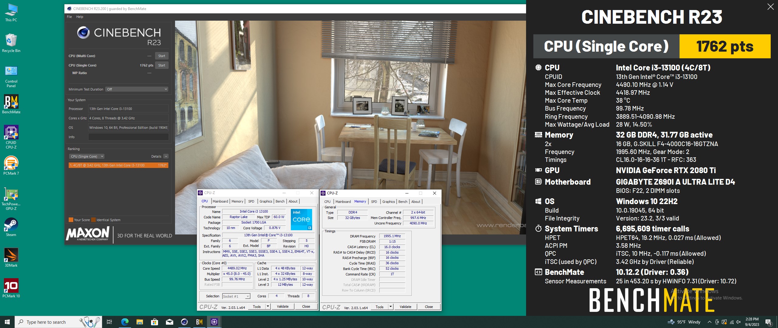Open the Minimum Test Duration dropdown

pos(137,89)
